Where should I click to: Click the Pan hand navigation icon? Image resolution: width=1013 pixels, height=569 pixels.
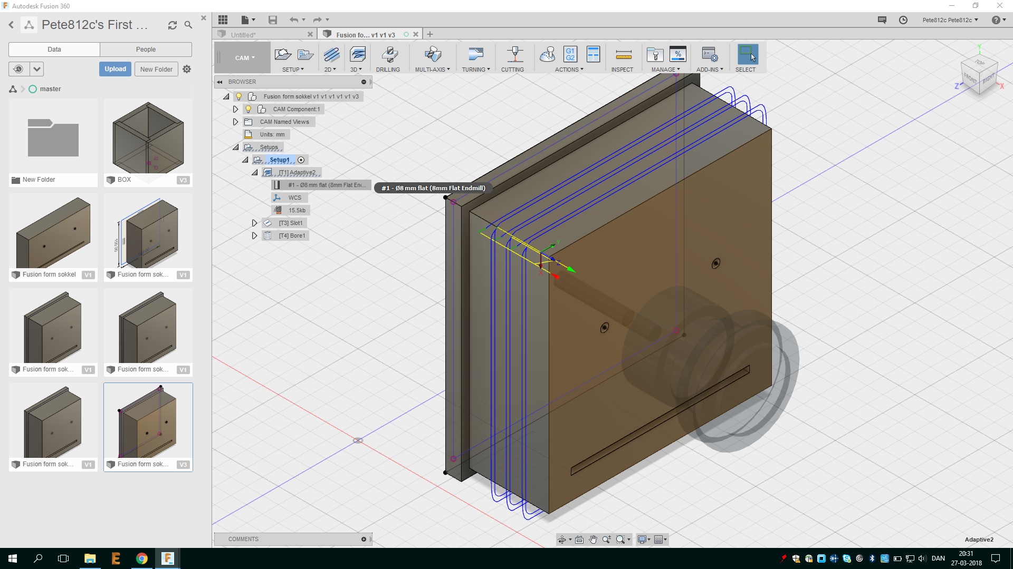[x=593, y=539]
